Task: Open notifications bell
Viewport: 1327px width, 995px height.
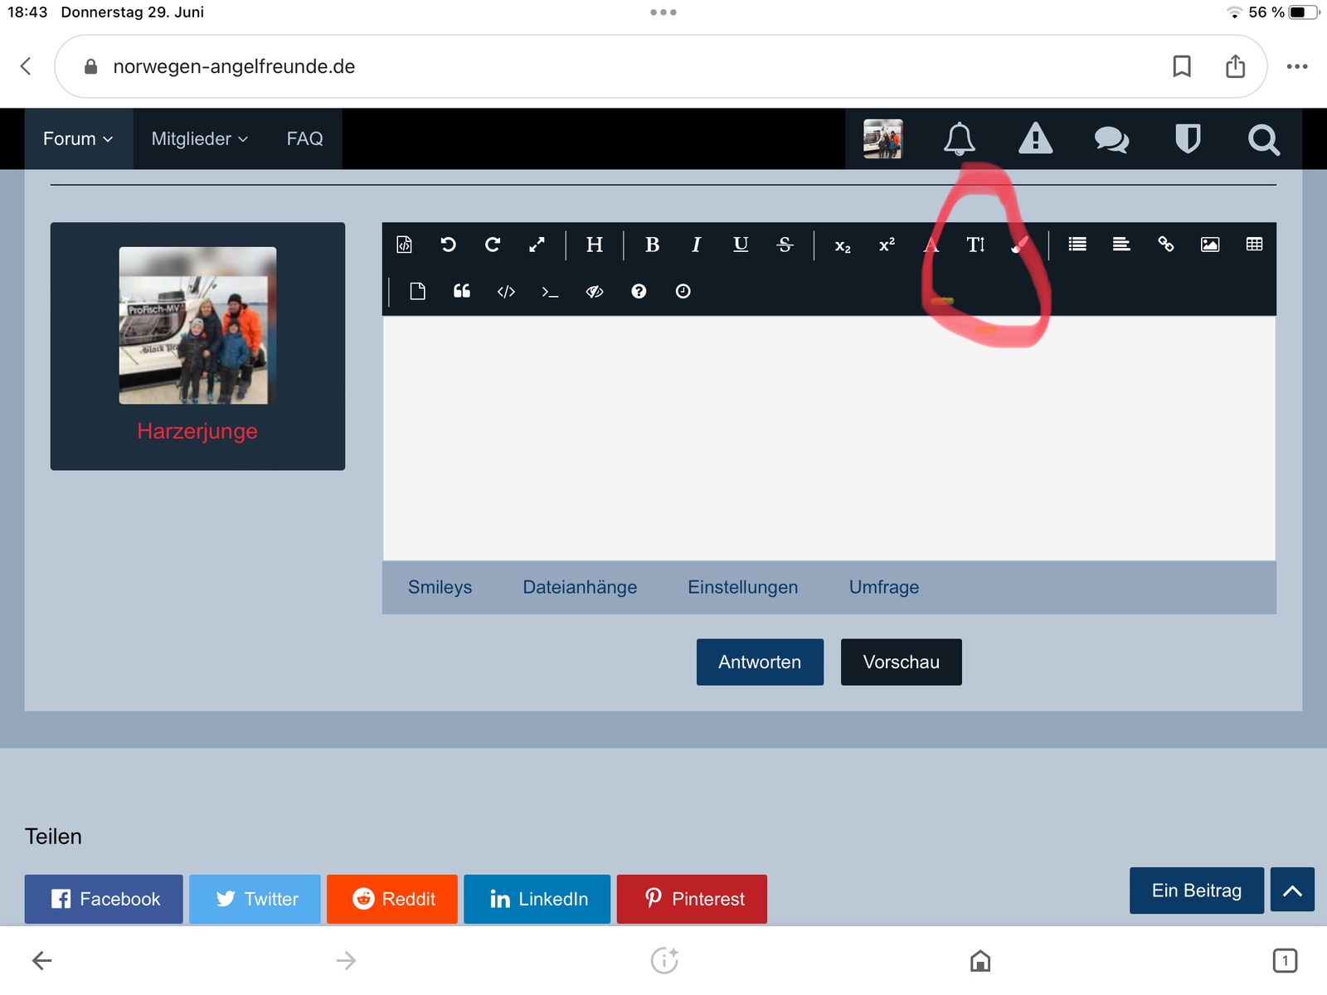Action: click(959, 139)
